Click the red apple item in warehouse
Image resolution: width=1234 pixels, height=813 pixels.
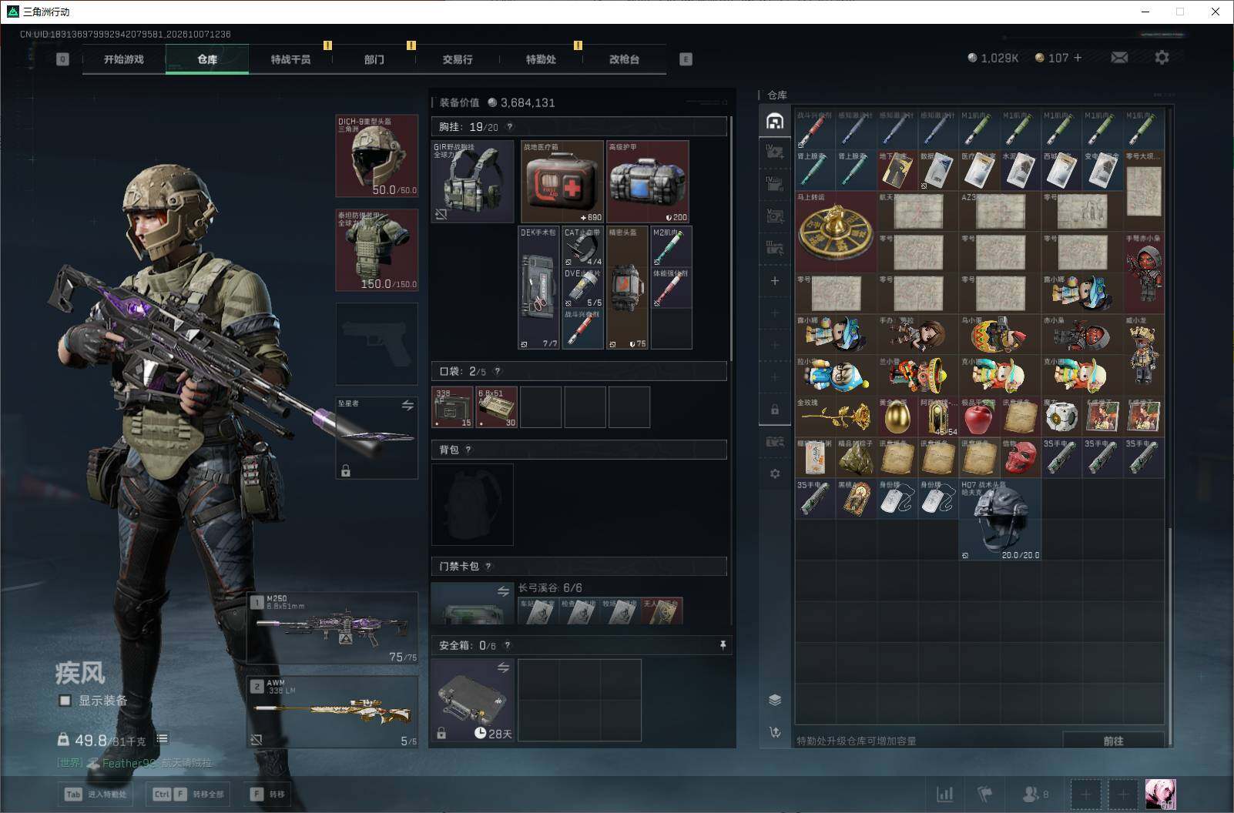(x=979, y=417)
